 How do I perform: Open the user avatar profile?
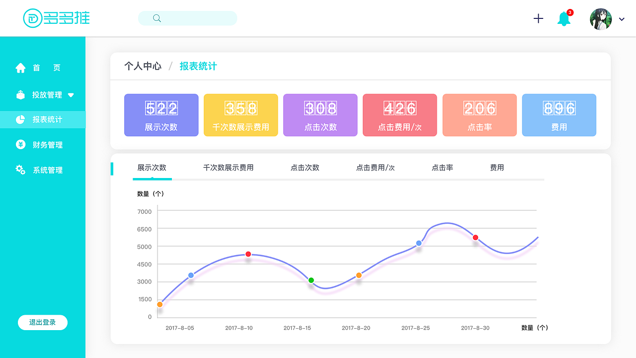[x=601, y=19]
